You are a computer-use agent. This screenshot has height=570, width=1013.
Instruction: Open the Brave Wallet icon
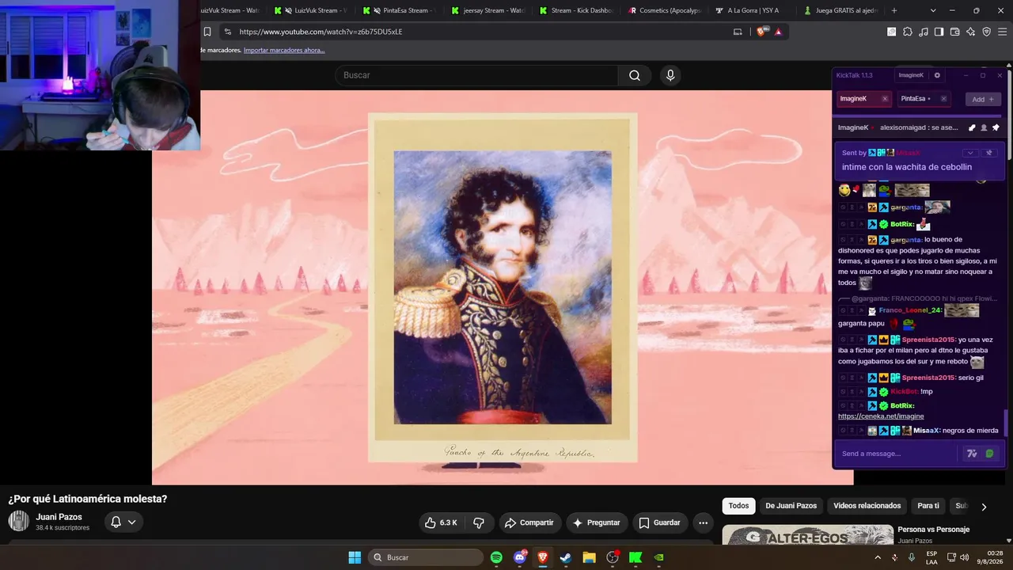pos(954,32)
